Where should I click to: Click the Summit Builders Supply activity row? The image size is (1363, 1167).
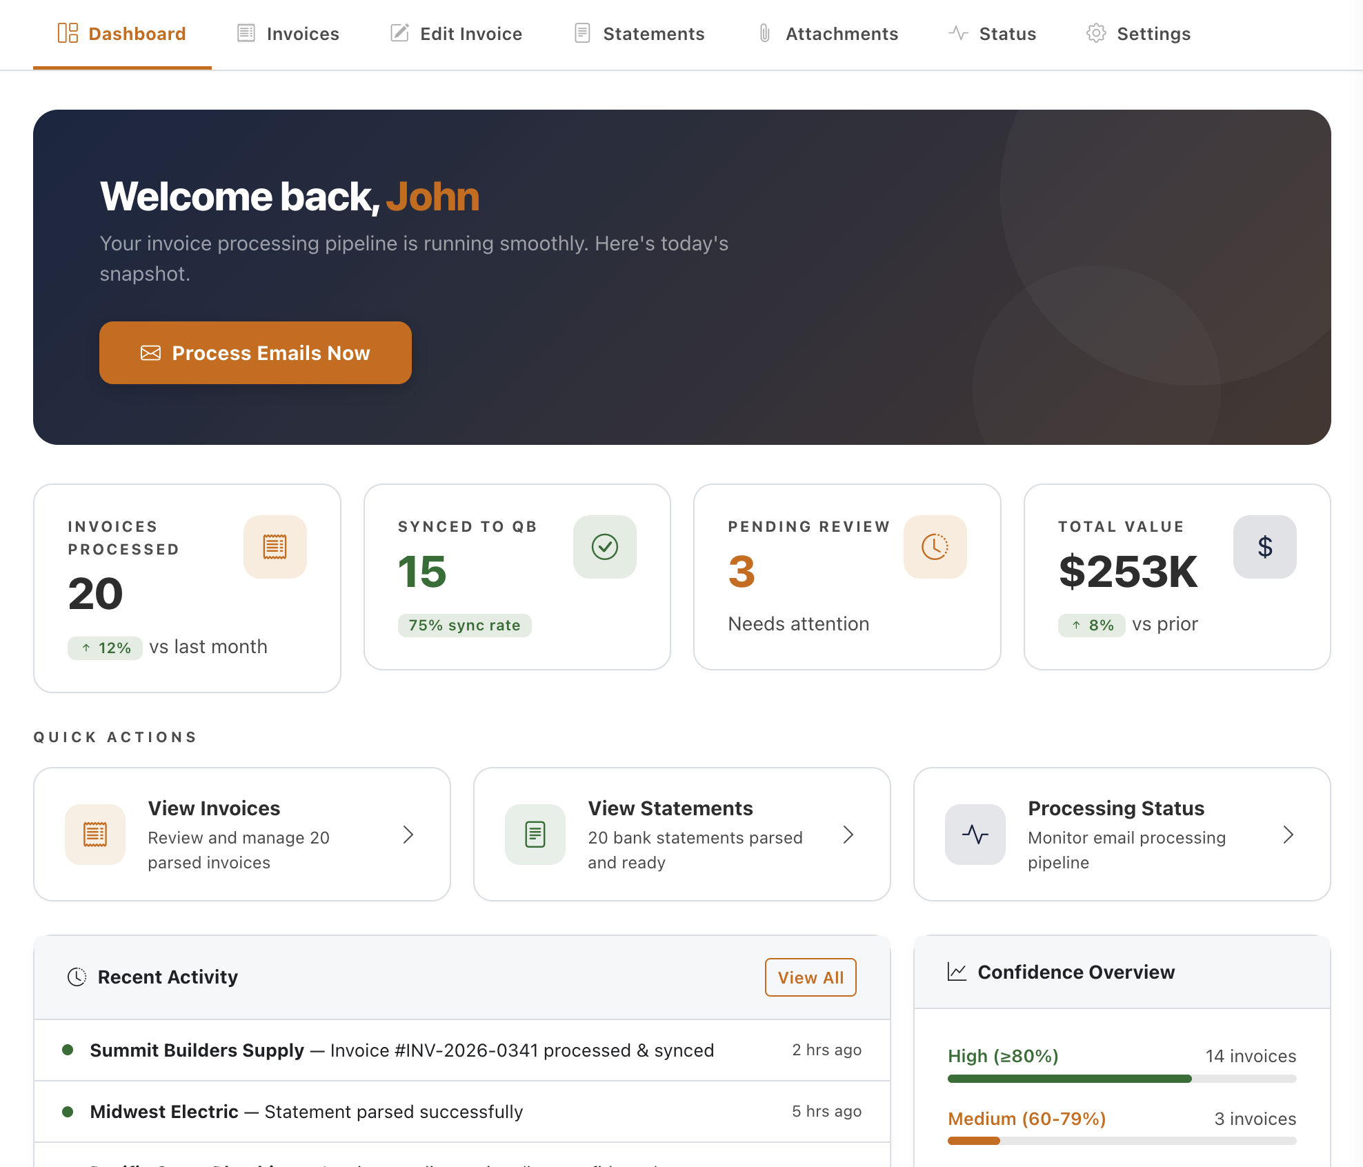[462, 1050]
